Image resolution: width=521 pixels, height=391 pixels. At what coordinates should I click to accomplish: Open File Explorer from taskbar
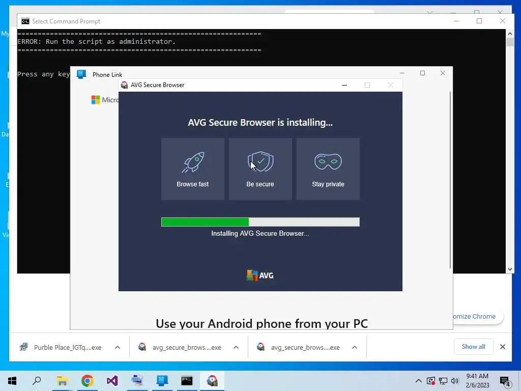point(62,381)
